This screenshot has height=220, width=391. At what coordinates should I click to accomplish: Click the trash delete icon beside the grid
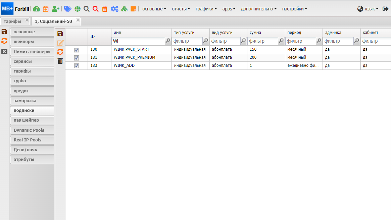pos(60,61)
